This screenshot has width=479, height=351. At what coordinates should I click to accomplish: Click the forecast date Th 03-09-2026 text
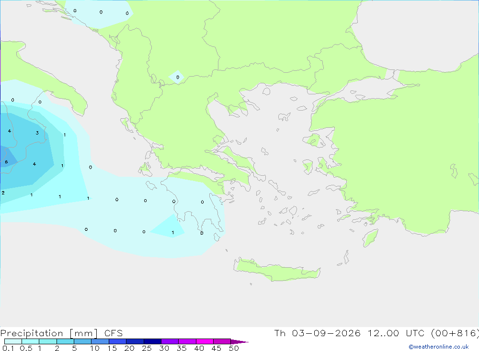click(317, 333)
